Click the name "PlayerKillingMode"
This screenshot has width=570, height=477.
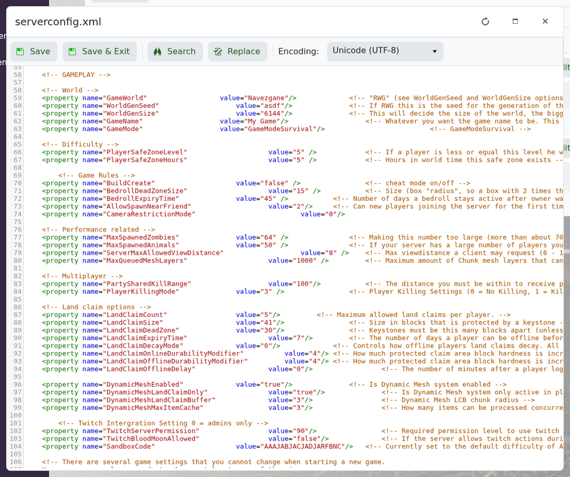click(x=141, y=292)
